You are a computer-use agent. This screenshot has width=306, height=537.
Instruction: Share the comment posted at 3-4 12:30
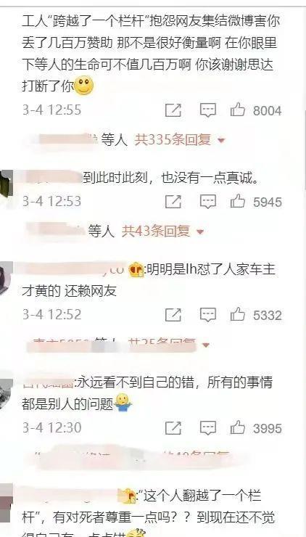click(173, 428)
